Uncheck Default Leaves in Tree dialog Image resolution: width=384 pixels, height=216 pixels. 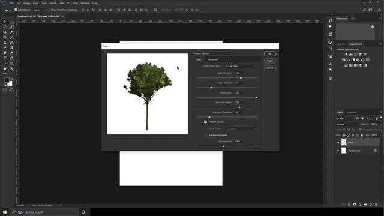coord(205,122)
